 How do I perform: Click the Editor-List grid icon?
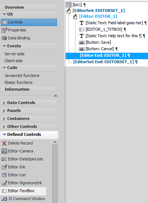click(x=4, y=175)
